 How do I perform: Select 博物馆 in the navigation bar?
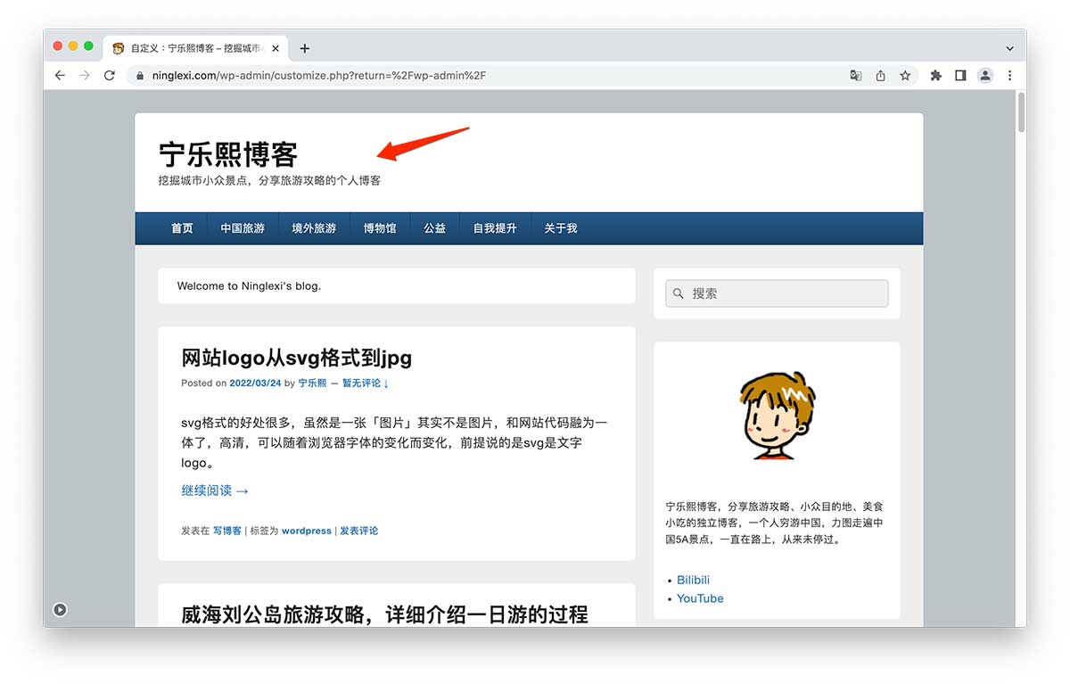coord(380,228)
